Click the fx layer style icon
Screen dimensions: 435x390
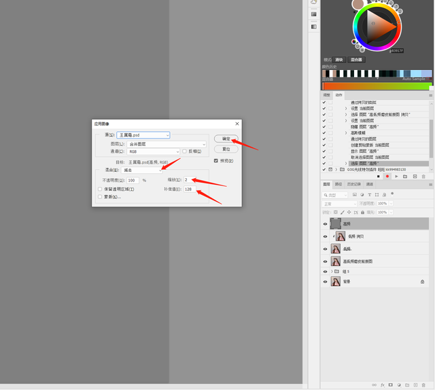point(383,385)
